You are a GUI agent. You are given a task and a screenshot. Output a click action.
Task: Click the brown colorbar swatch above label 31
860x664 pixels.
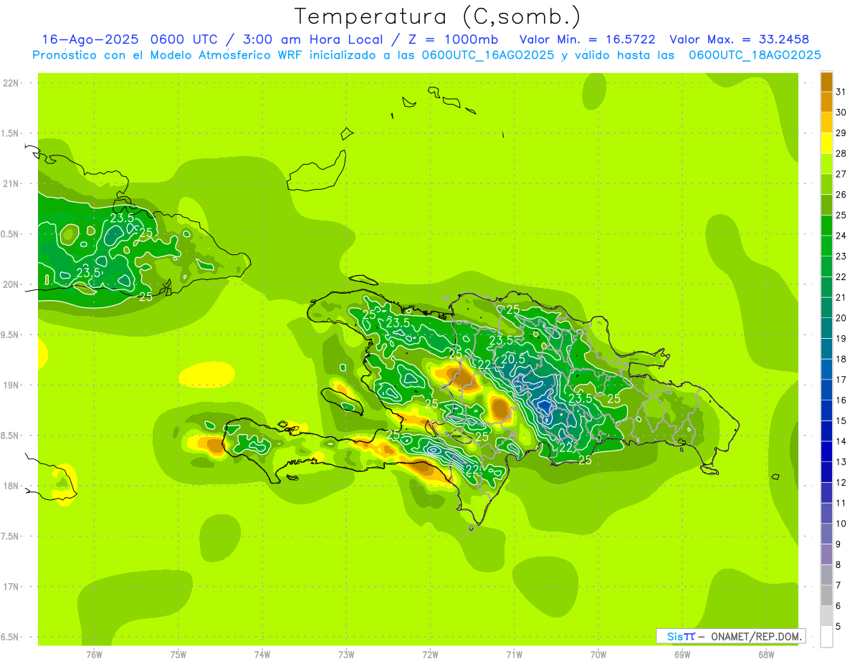point(826,82)
